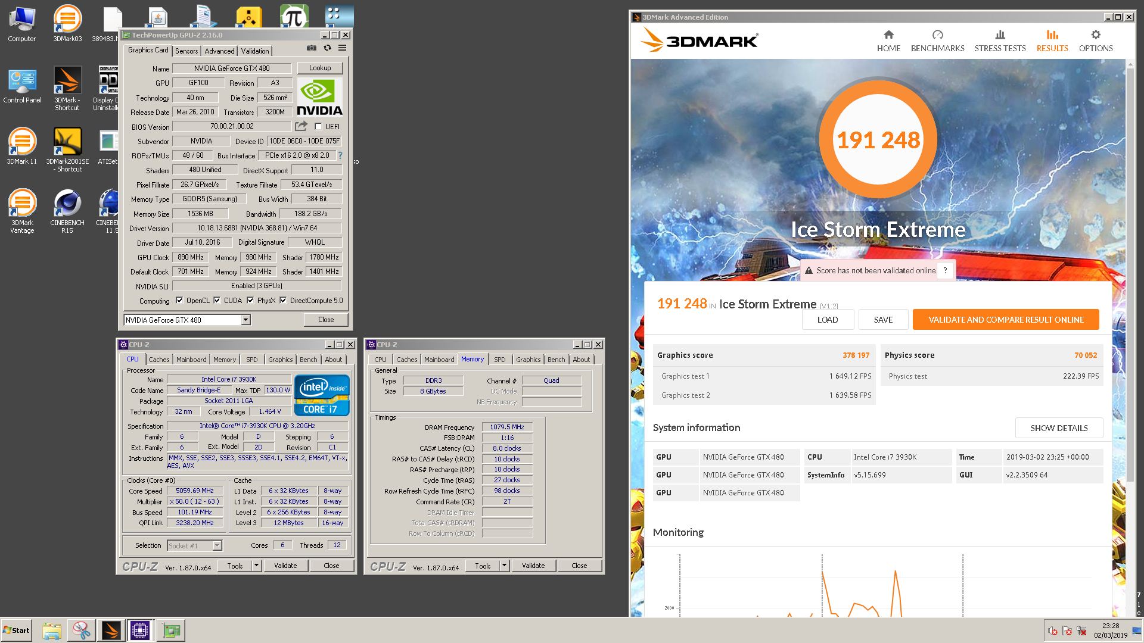Viewport: 1144px width, 643px height.
Task: Toggle the OpenCL checkbox
Action: pos(179,301)
